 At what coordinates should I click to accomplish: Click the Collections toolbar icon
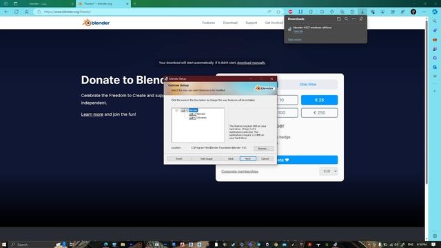tap(342, 12)
